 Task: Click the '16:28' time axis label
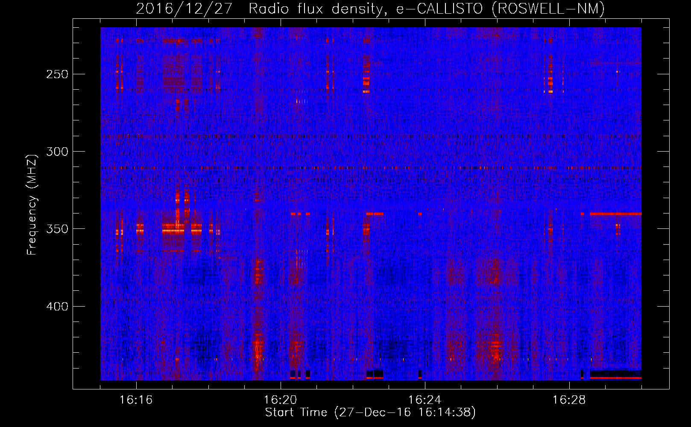[569, 400]
